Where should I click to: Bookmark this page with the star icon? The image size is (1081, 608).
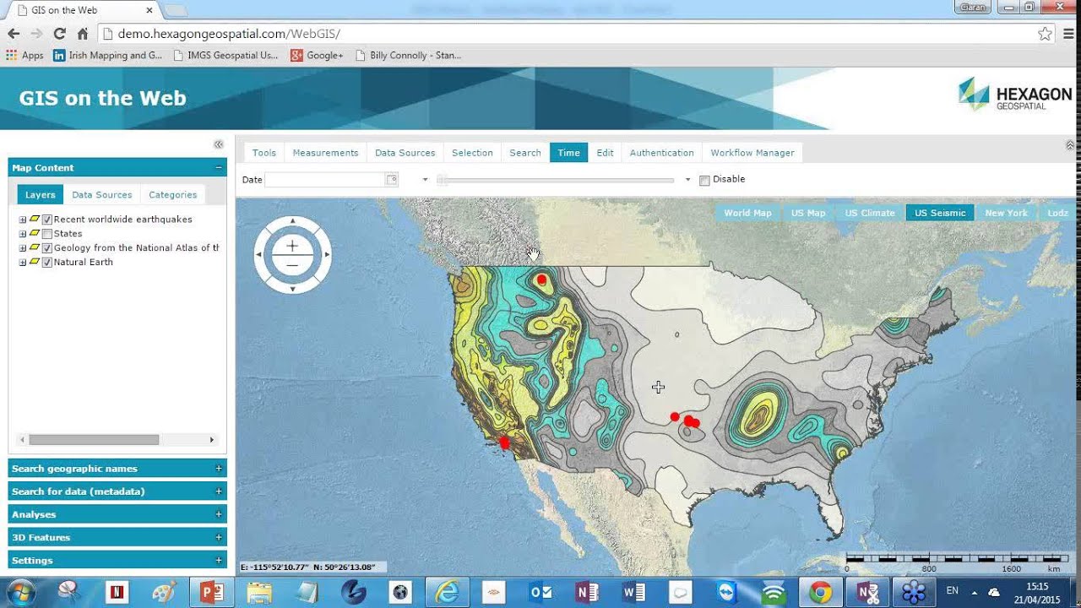tap(1045, 34)
